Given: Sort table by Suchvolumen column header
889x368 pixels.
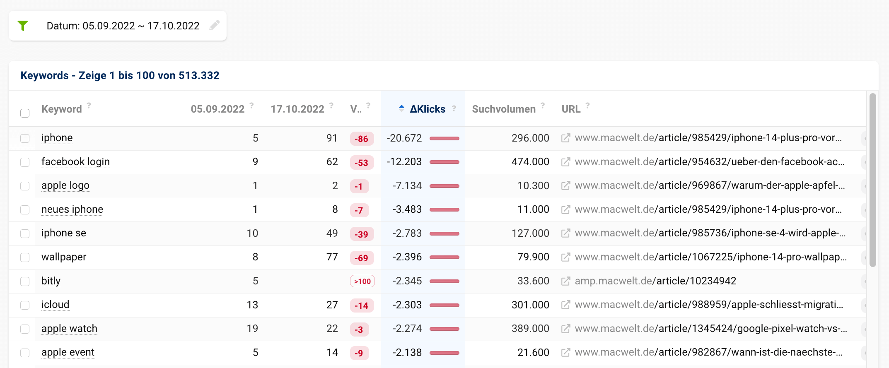Looking at the screenshot, I should tap(503, 109).
